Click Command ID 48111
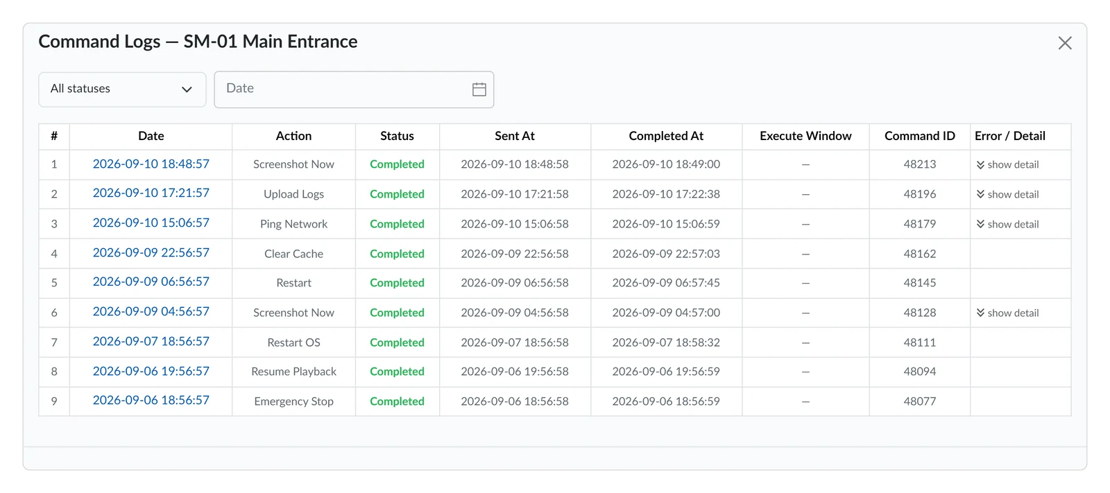Screen dimensions: 1110x493 920,343
